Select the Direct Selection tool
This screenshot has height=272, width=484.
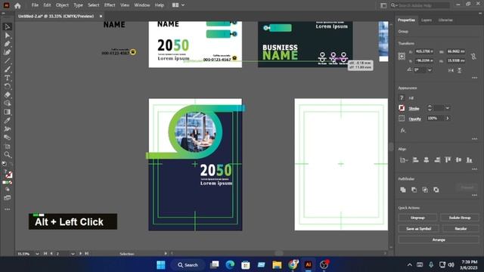tap(7, 36)
